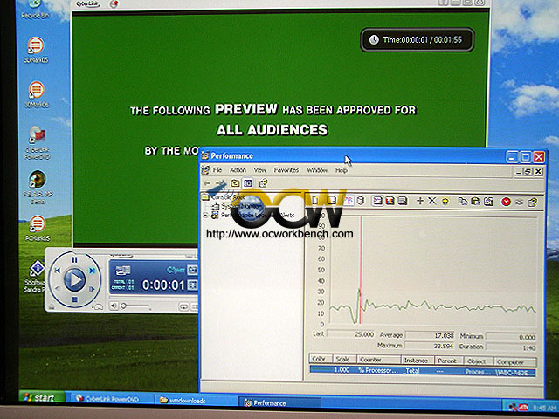Screen dimensions: 559x419
Task: Open View menu in Performance window
Action: click(x=260, y=170)
